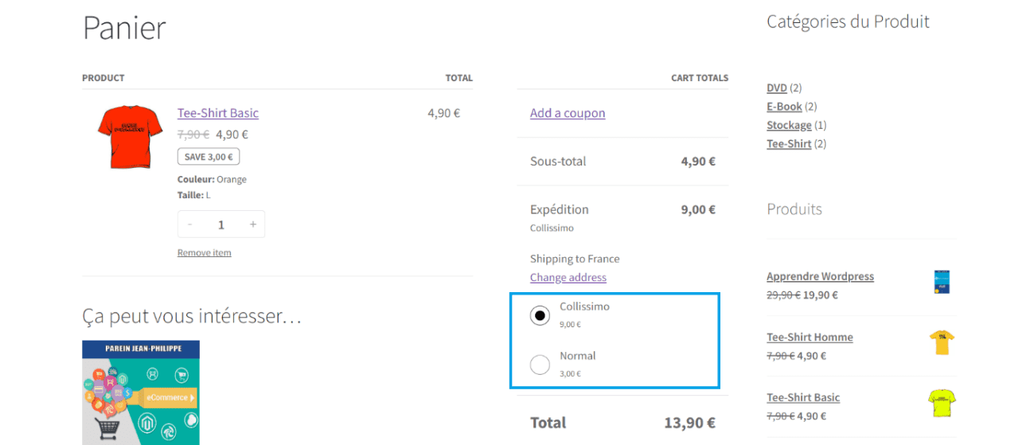The image size is (1034, 445).
Task: Open the Tee-Shirt Basic cart item link
Action: click(x=217, y=113)
